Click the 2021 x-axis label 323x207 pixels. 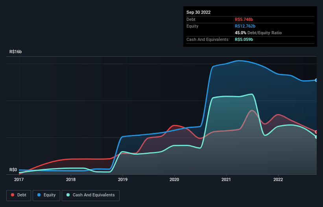226,179
